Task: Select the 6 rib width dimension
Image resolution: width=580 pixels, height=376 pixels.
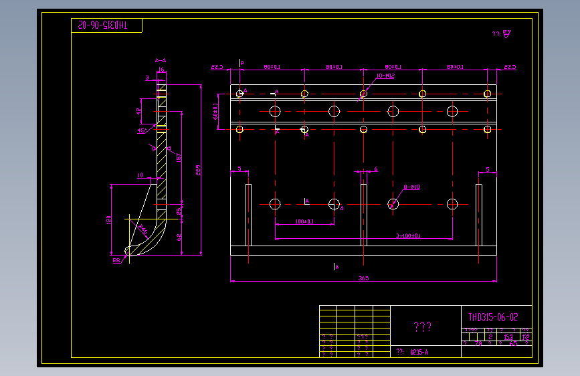Action: coord(376,169)
